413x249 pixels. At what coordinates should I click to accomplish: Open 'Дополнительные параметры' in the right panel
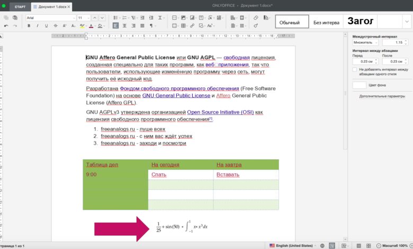[382, 96]
